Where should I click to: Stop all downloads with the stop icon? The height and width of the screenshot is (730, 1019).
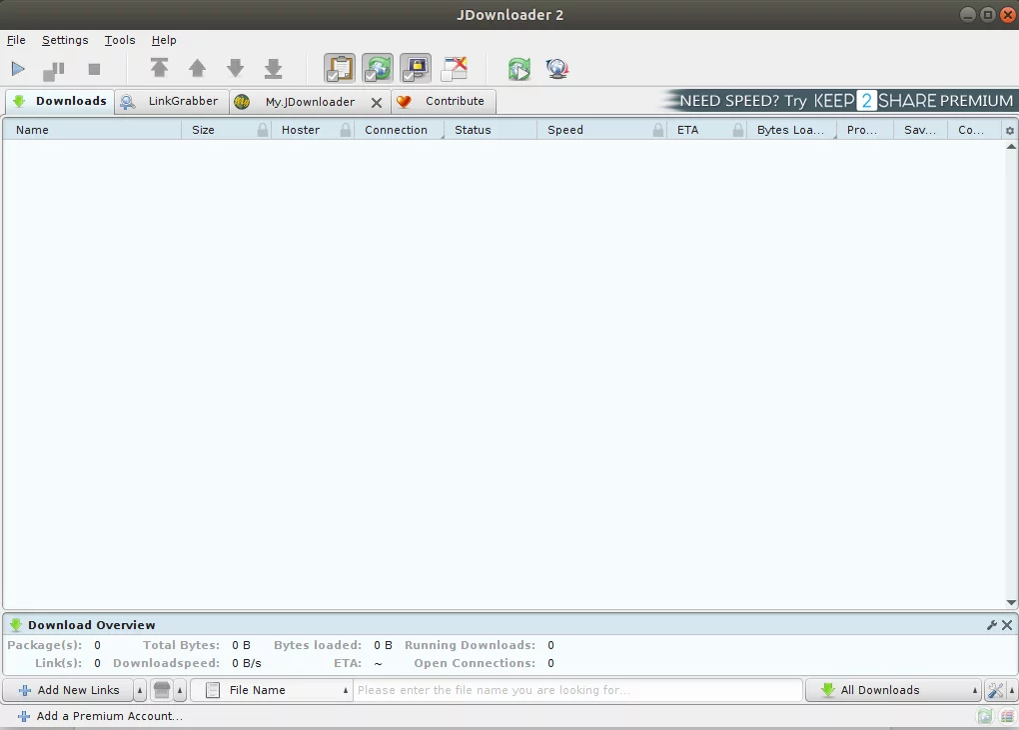[94, 69]
